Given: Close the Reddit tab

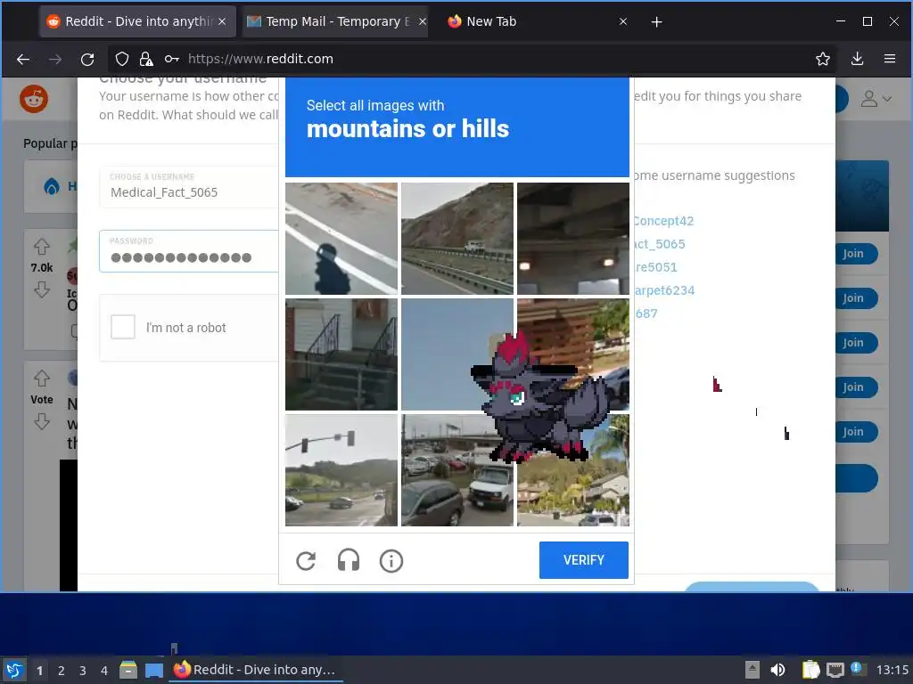Looking at the screenshot, I should pos(222,21).
